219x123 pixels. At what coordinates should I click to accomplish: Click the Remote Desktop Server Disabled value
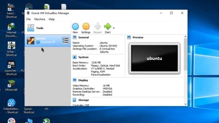(x=107, y=92)
